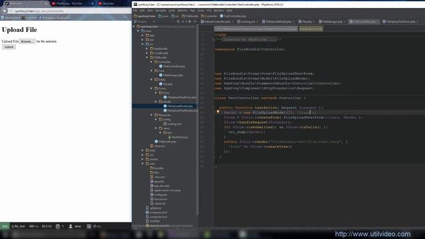Click the Submit button on web page
Screen dimensions: 425x239
pos(9,47)
